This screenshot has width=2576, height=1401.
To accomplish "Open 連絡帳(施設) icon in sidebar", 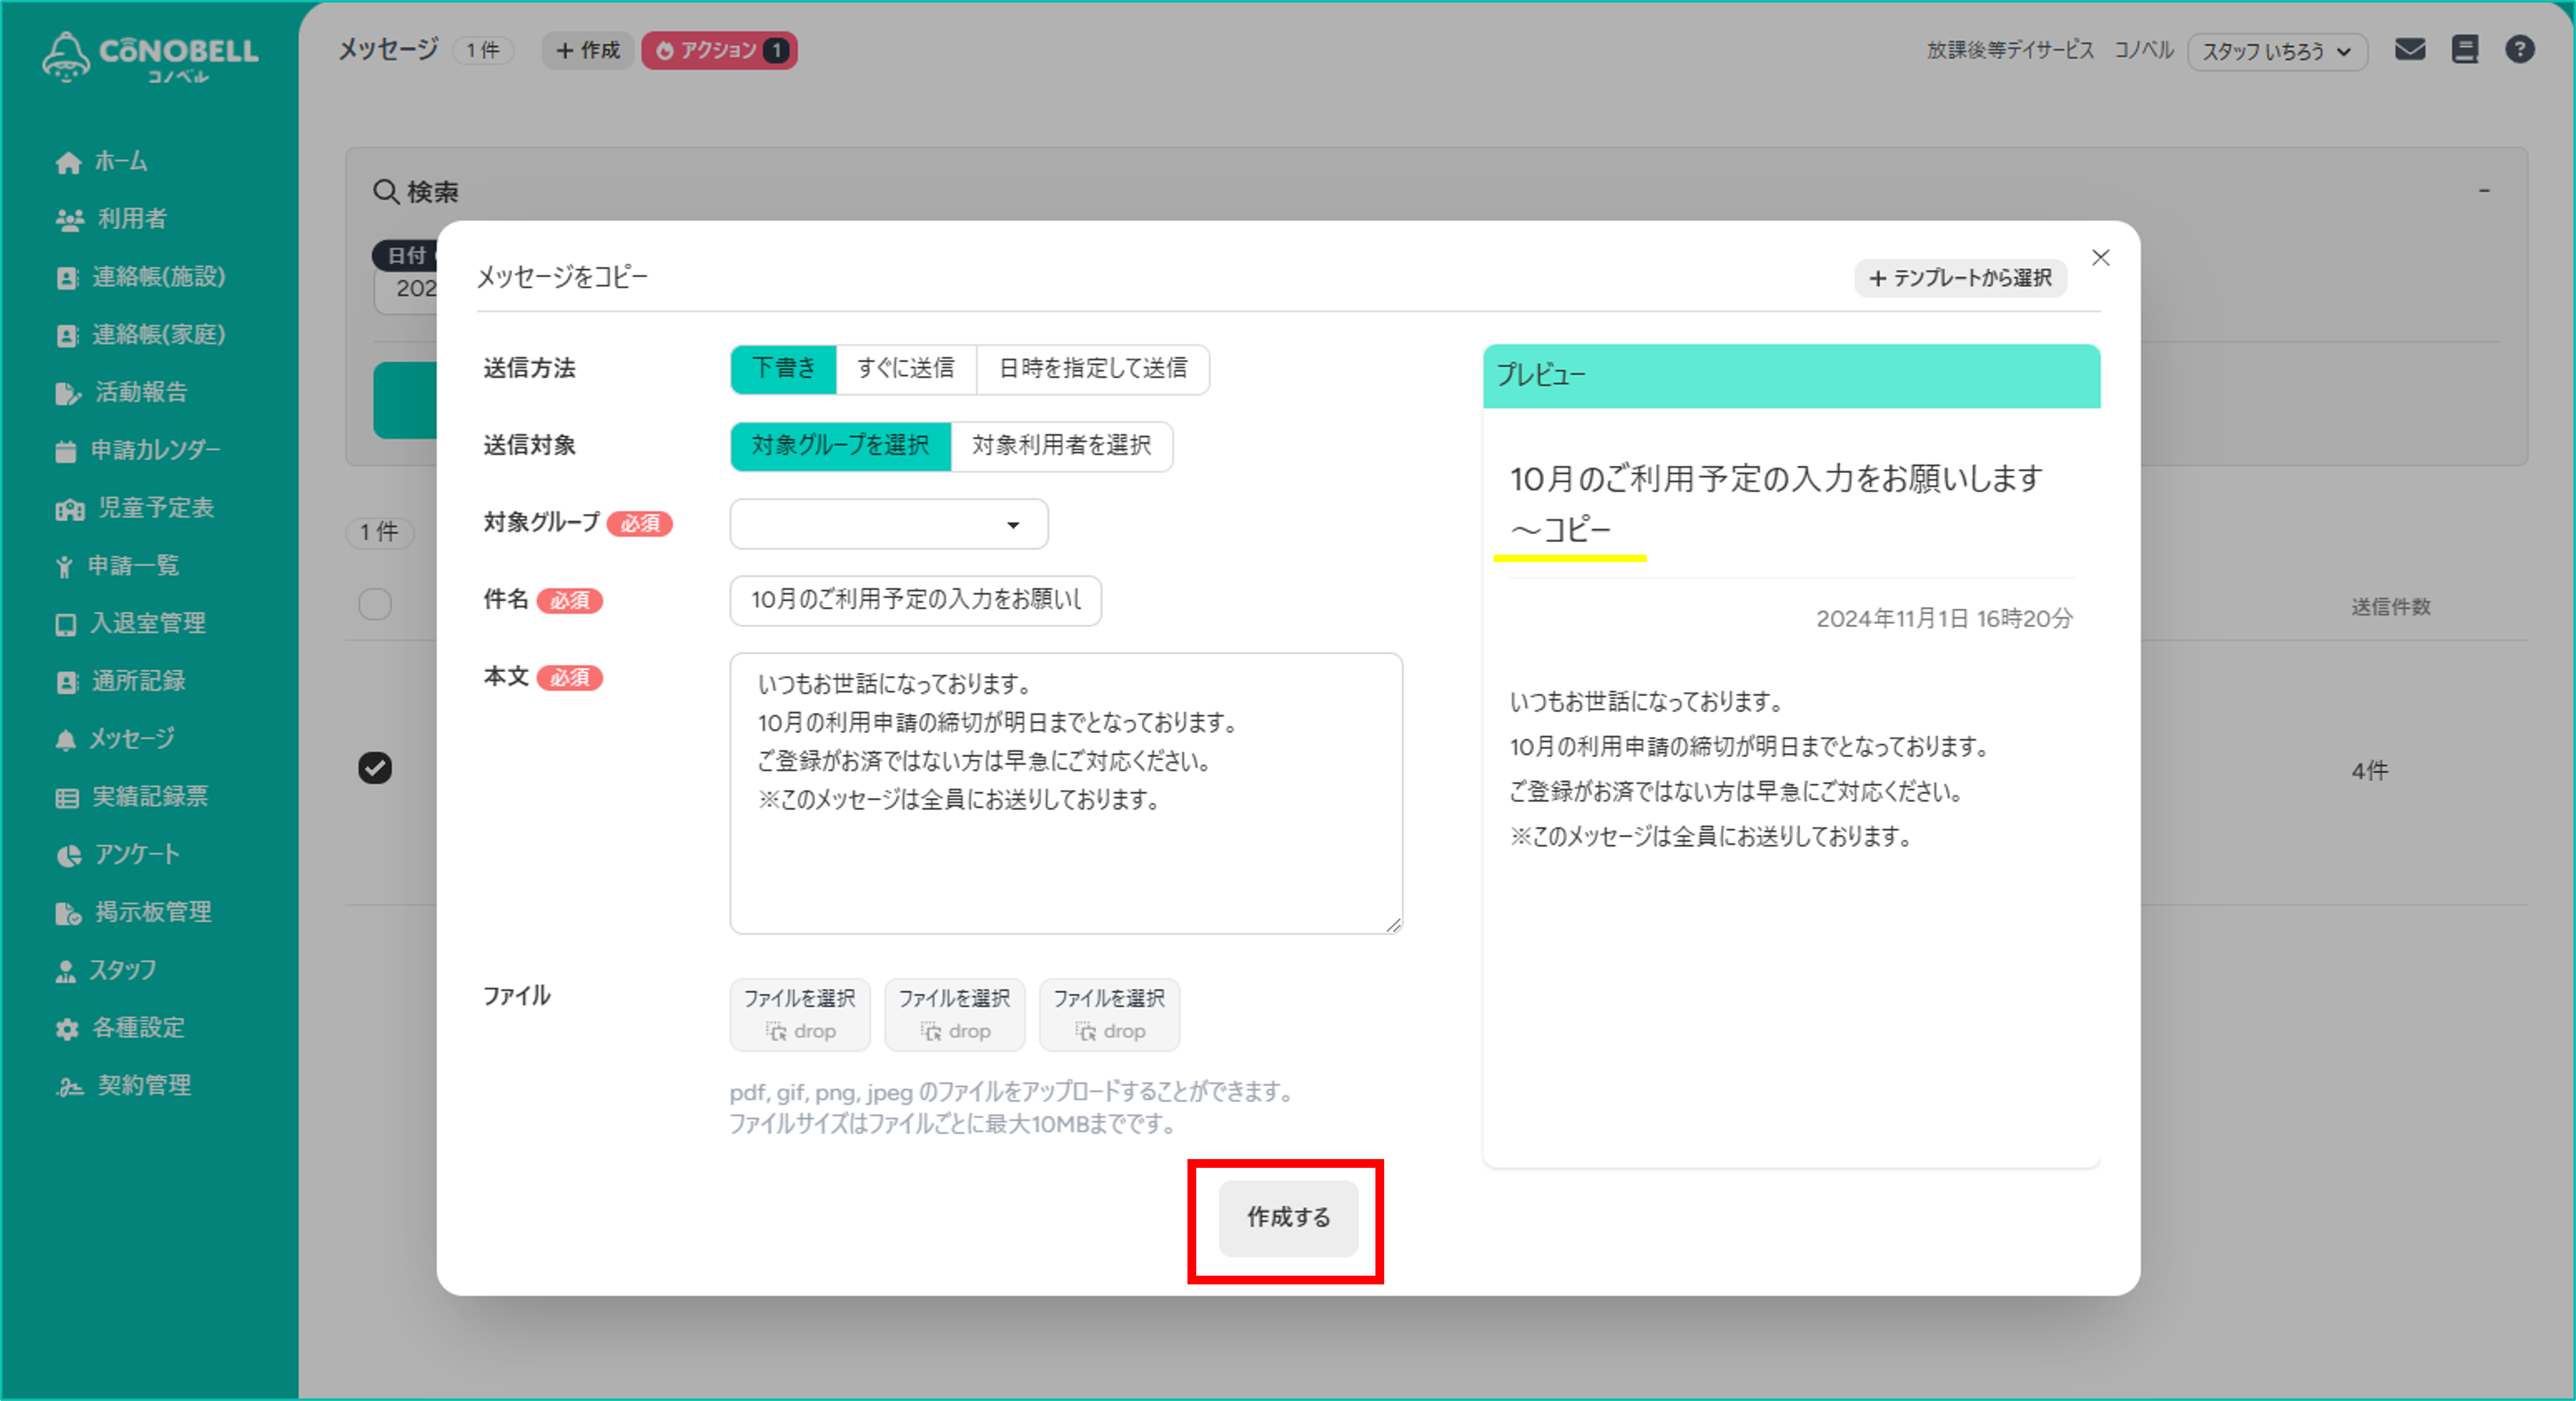I will click(x=66, y=278).
